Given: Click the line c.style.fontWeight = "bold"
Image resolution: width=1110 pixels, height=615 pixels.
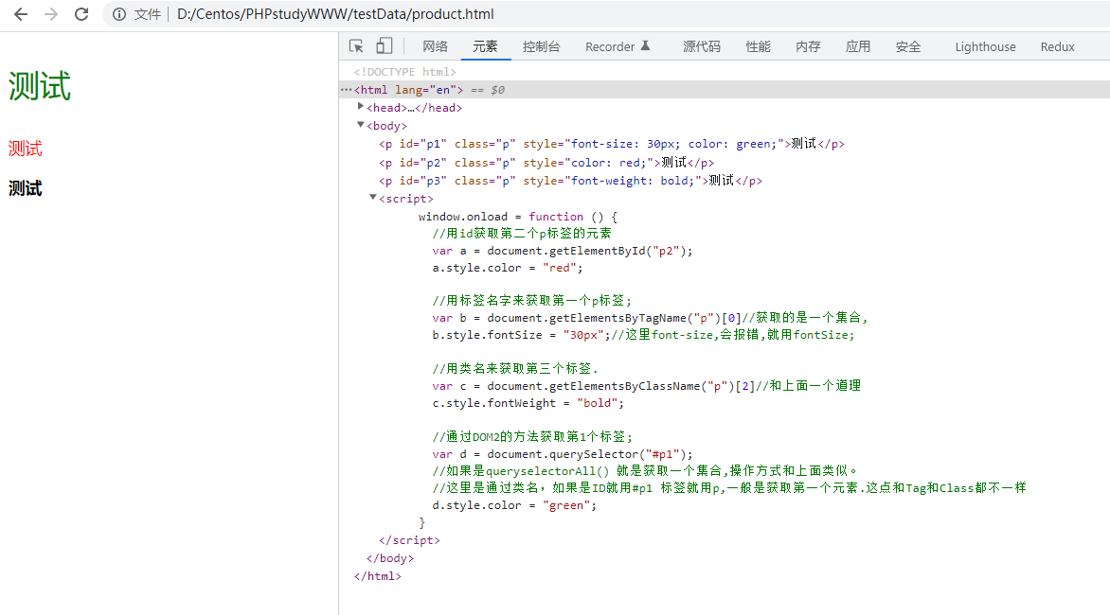Looking at the screenshot, I should point(528,403).
